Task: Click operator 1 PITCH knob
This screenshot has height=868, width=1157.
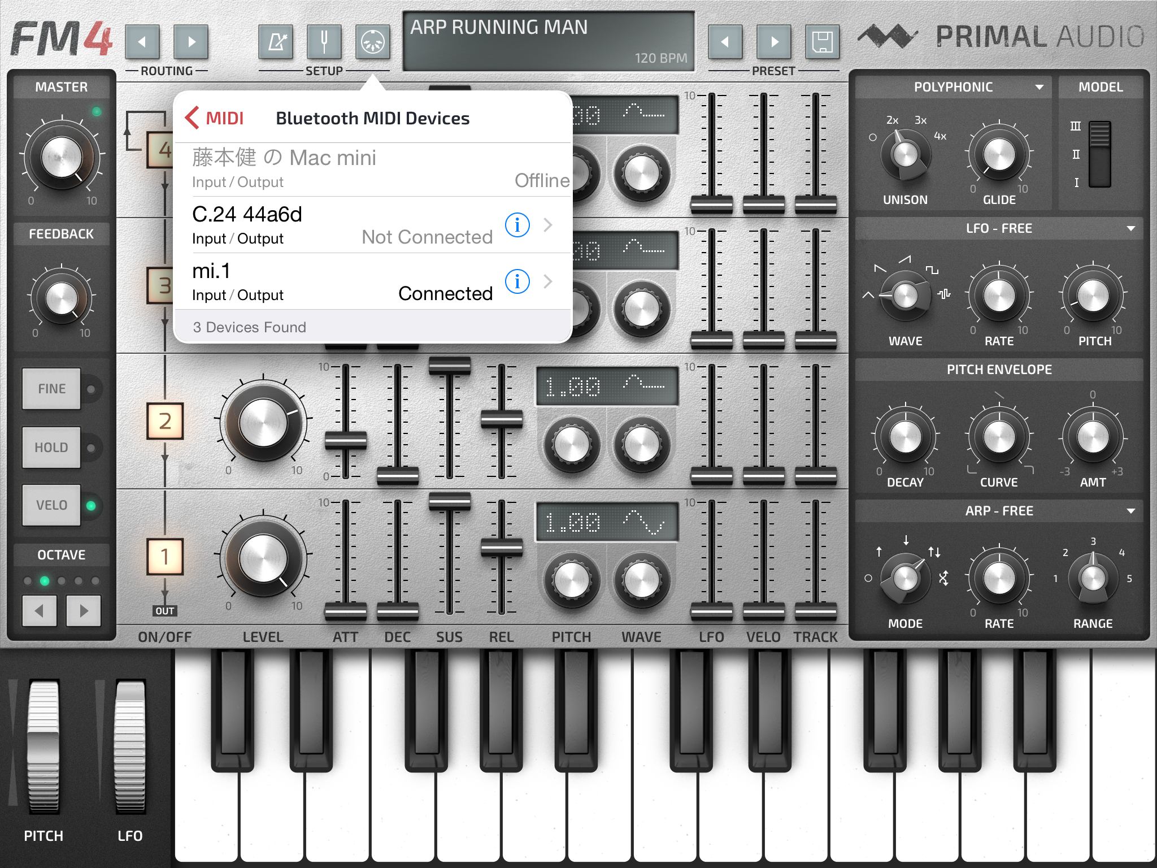Action: click(x=572, y=580)
